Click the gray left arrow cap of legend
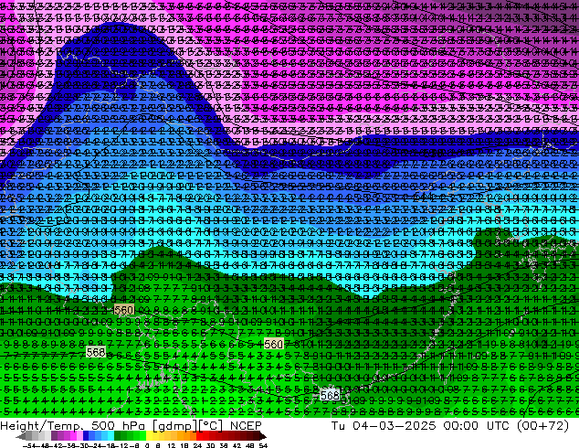Screen dimensions: 579x448 pos(21,436)
